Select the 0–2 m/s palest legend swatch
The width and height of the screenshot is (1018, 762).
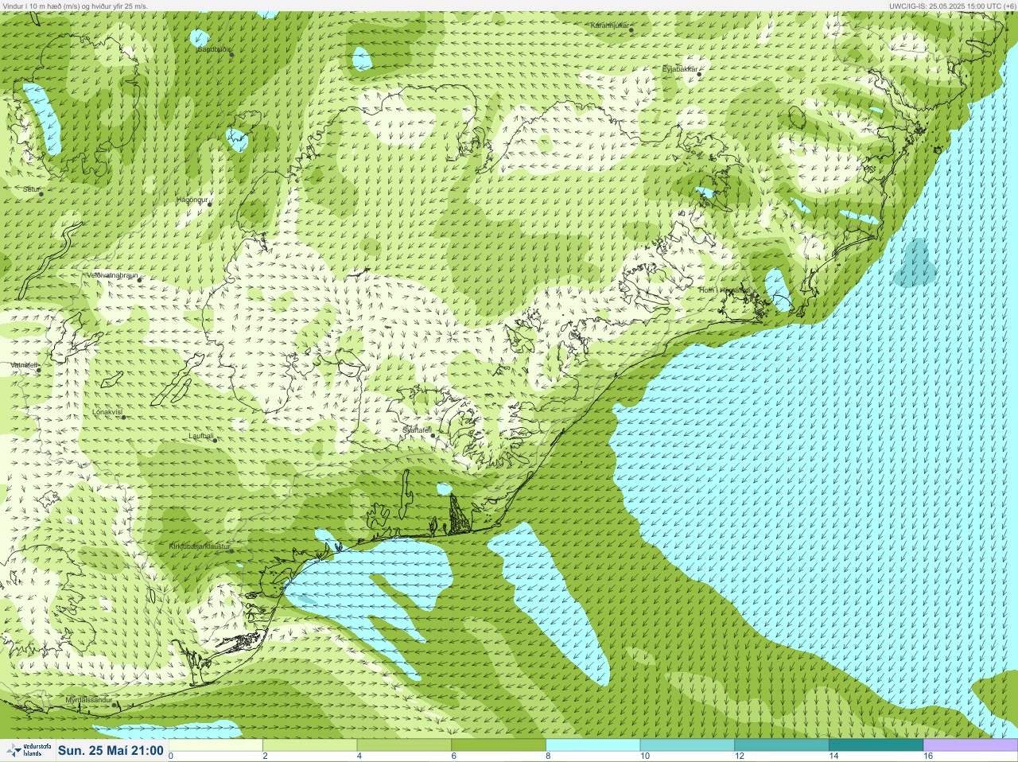(216, 745)
